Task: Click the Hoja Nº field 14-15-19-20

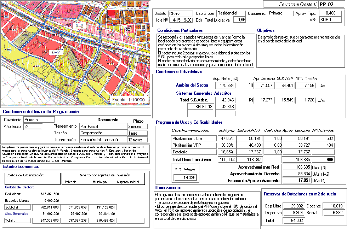Action: pyautogui.click(x=181, y=20)
